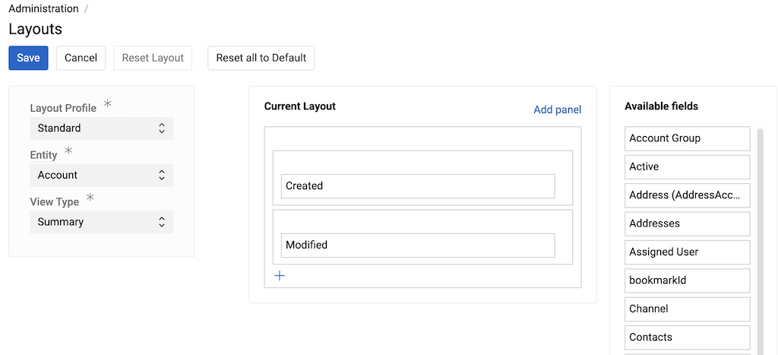The width and height of the screenshot is (778, 355).
Task: Select the Modified field in layout
Action: coord(417,246)
